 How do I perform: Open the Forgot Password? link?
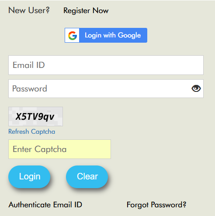tap(156, 205)
